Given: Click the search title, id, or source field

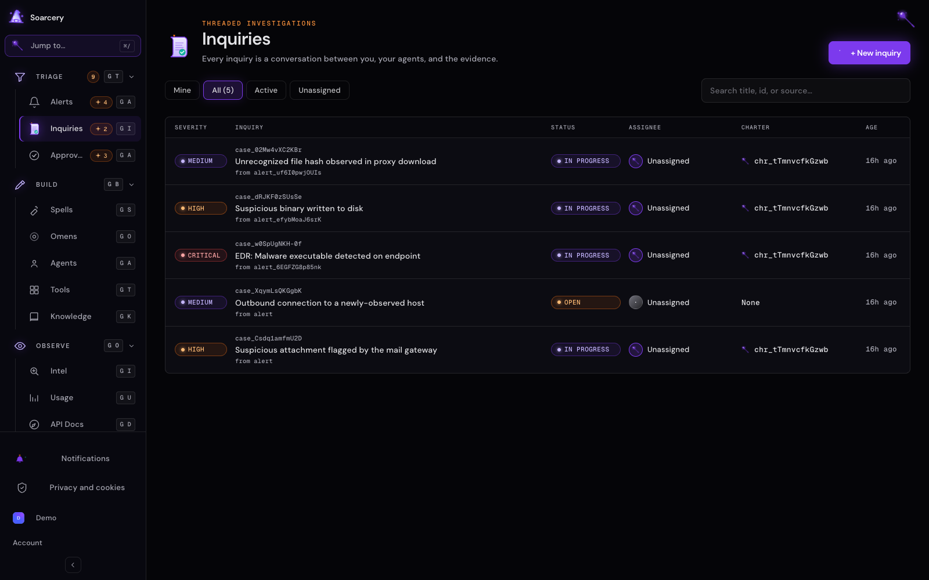Looking at the screenshot, I should click(x=805, y=90).
